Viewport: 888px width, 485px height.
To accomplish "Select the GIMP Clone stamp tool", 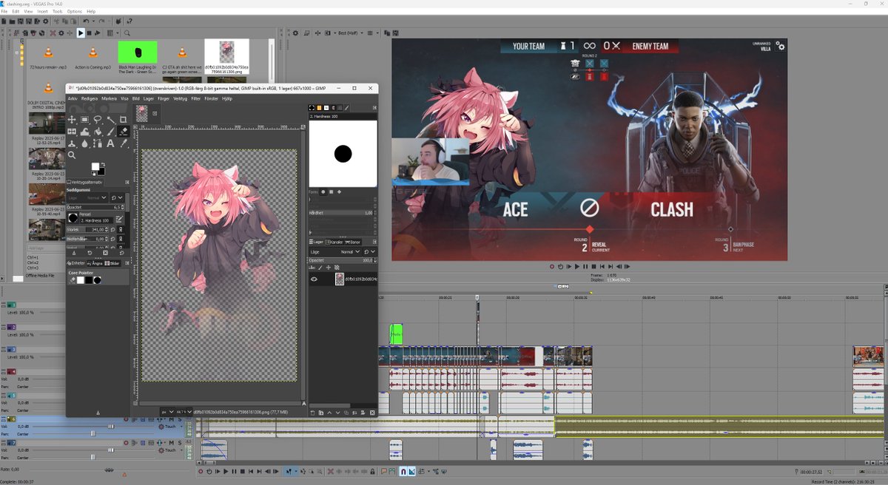I will (72, 143).
